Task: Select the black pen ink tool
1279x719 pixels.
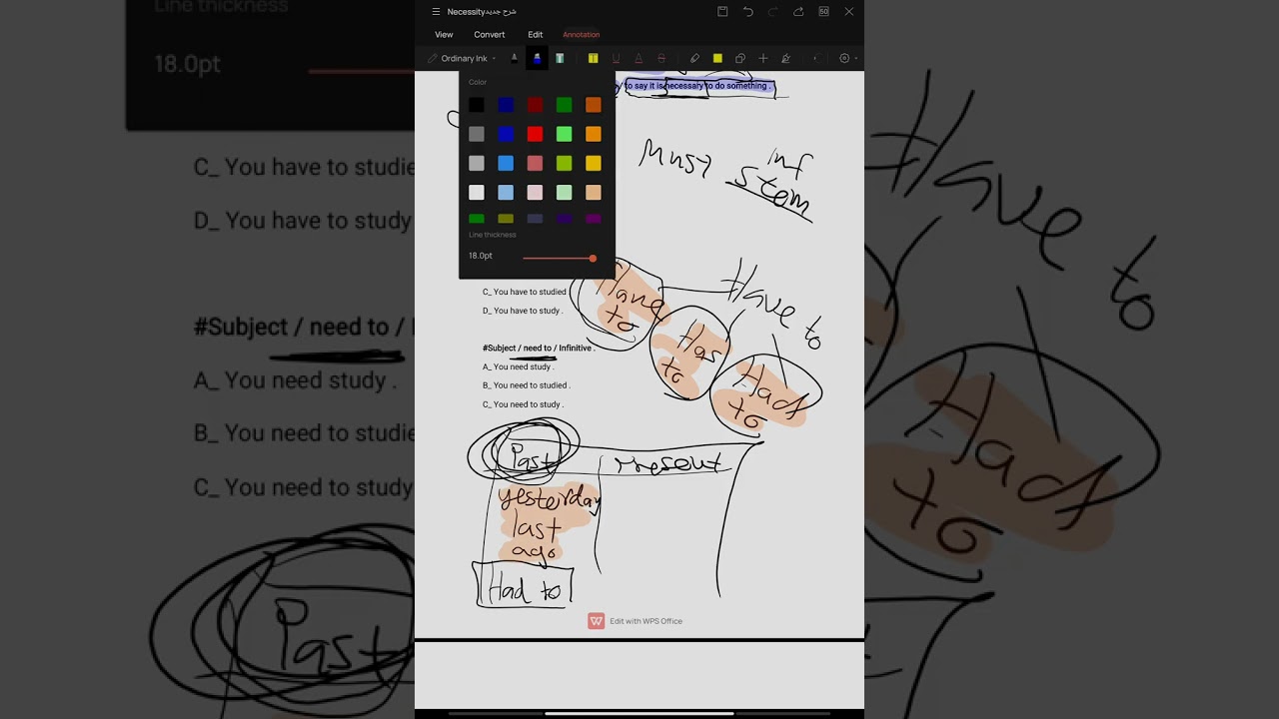Action: [x=515, y=58]
